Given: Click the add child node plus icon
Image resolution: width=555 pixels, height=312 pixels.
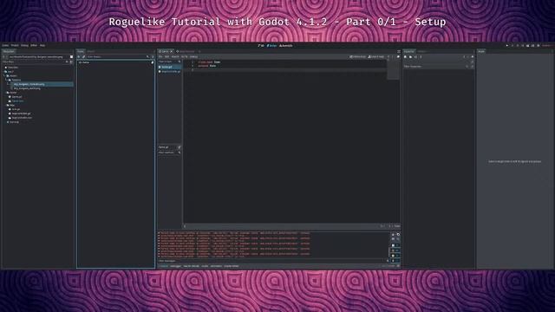Looking at the screenshot, I should 79,56.
